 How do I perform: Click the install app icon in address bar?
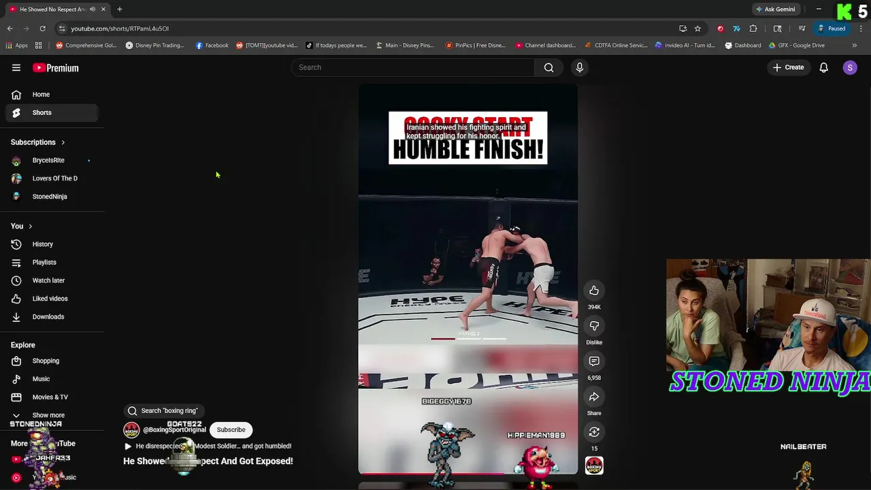click(x=683, y=29)
